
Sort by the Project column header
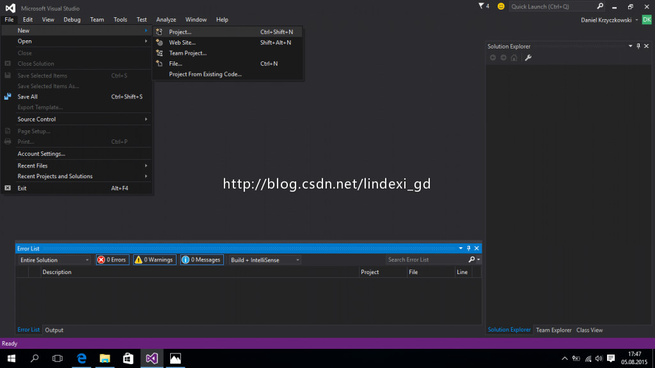pyautogui.click(x=383, y=272)
